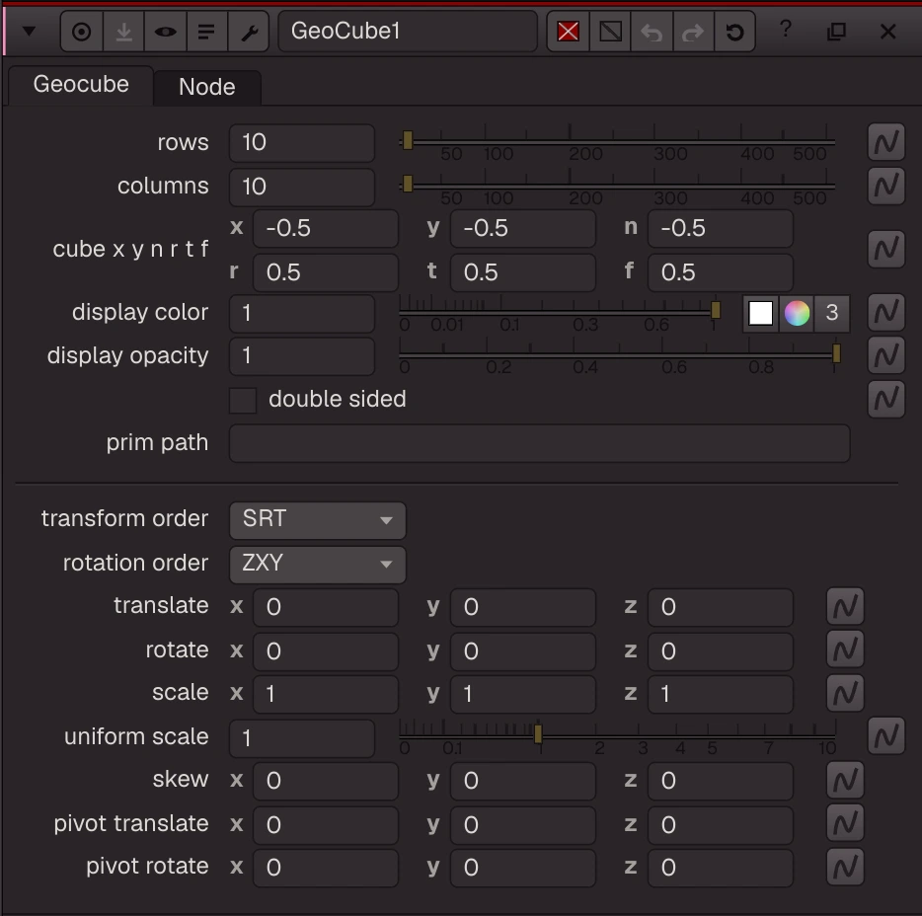The image size is (922, 916).
Task: Open animation menu for display color
Action: 886,312
